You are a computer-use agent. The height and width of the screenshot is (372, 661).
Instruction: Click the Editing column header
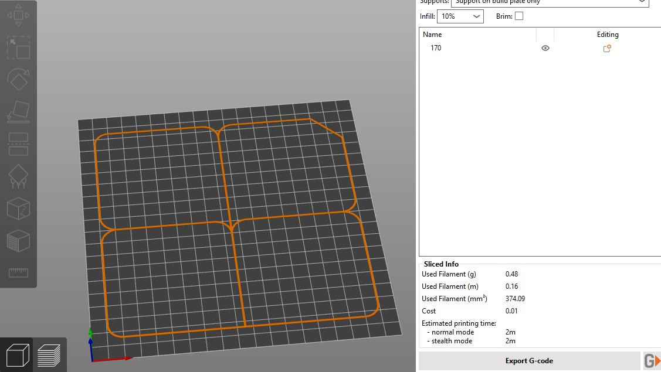click(x=608, y=35)
